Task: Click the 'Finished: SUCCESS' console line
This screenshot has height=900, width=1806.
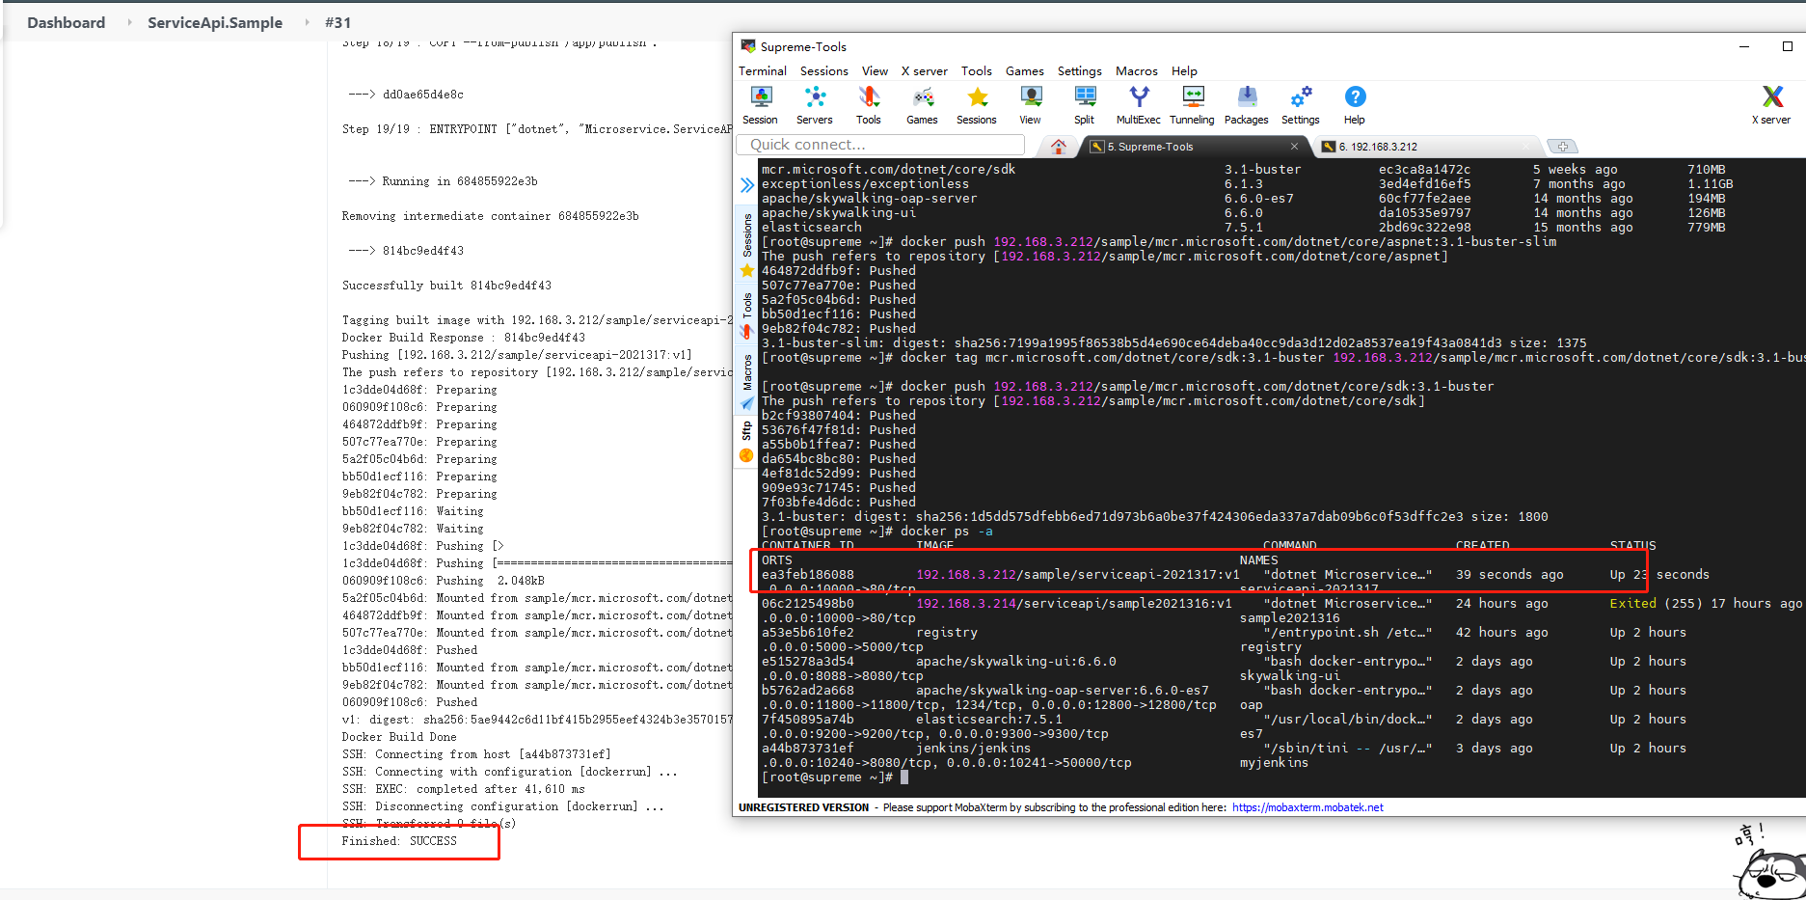Action: [399, 841]
